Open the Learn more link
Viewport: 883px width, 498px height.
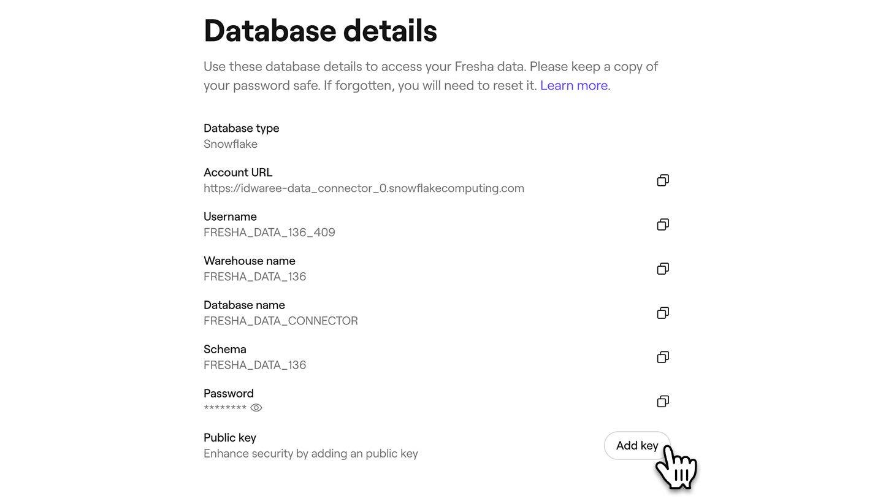click(x=574, y=85)
